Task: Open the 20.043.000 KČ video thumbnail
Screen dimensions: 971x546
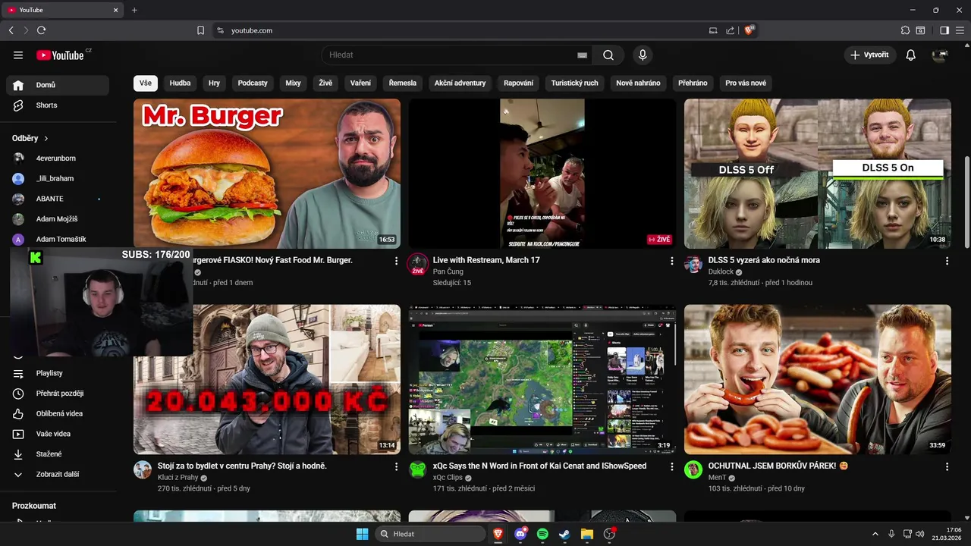Action: (267, 380)
